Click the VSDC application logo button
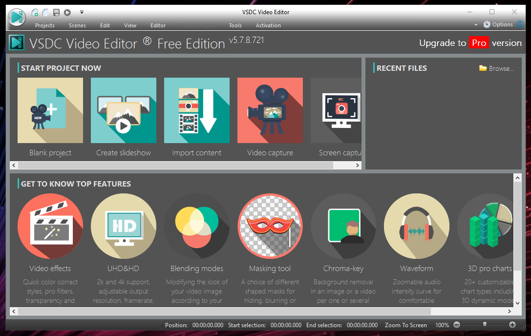 pos(17,17)
